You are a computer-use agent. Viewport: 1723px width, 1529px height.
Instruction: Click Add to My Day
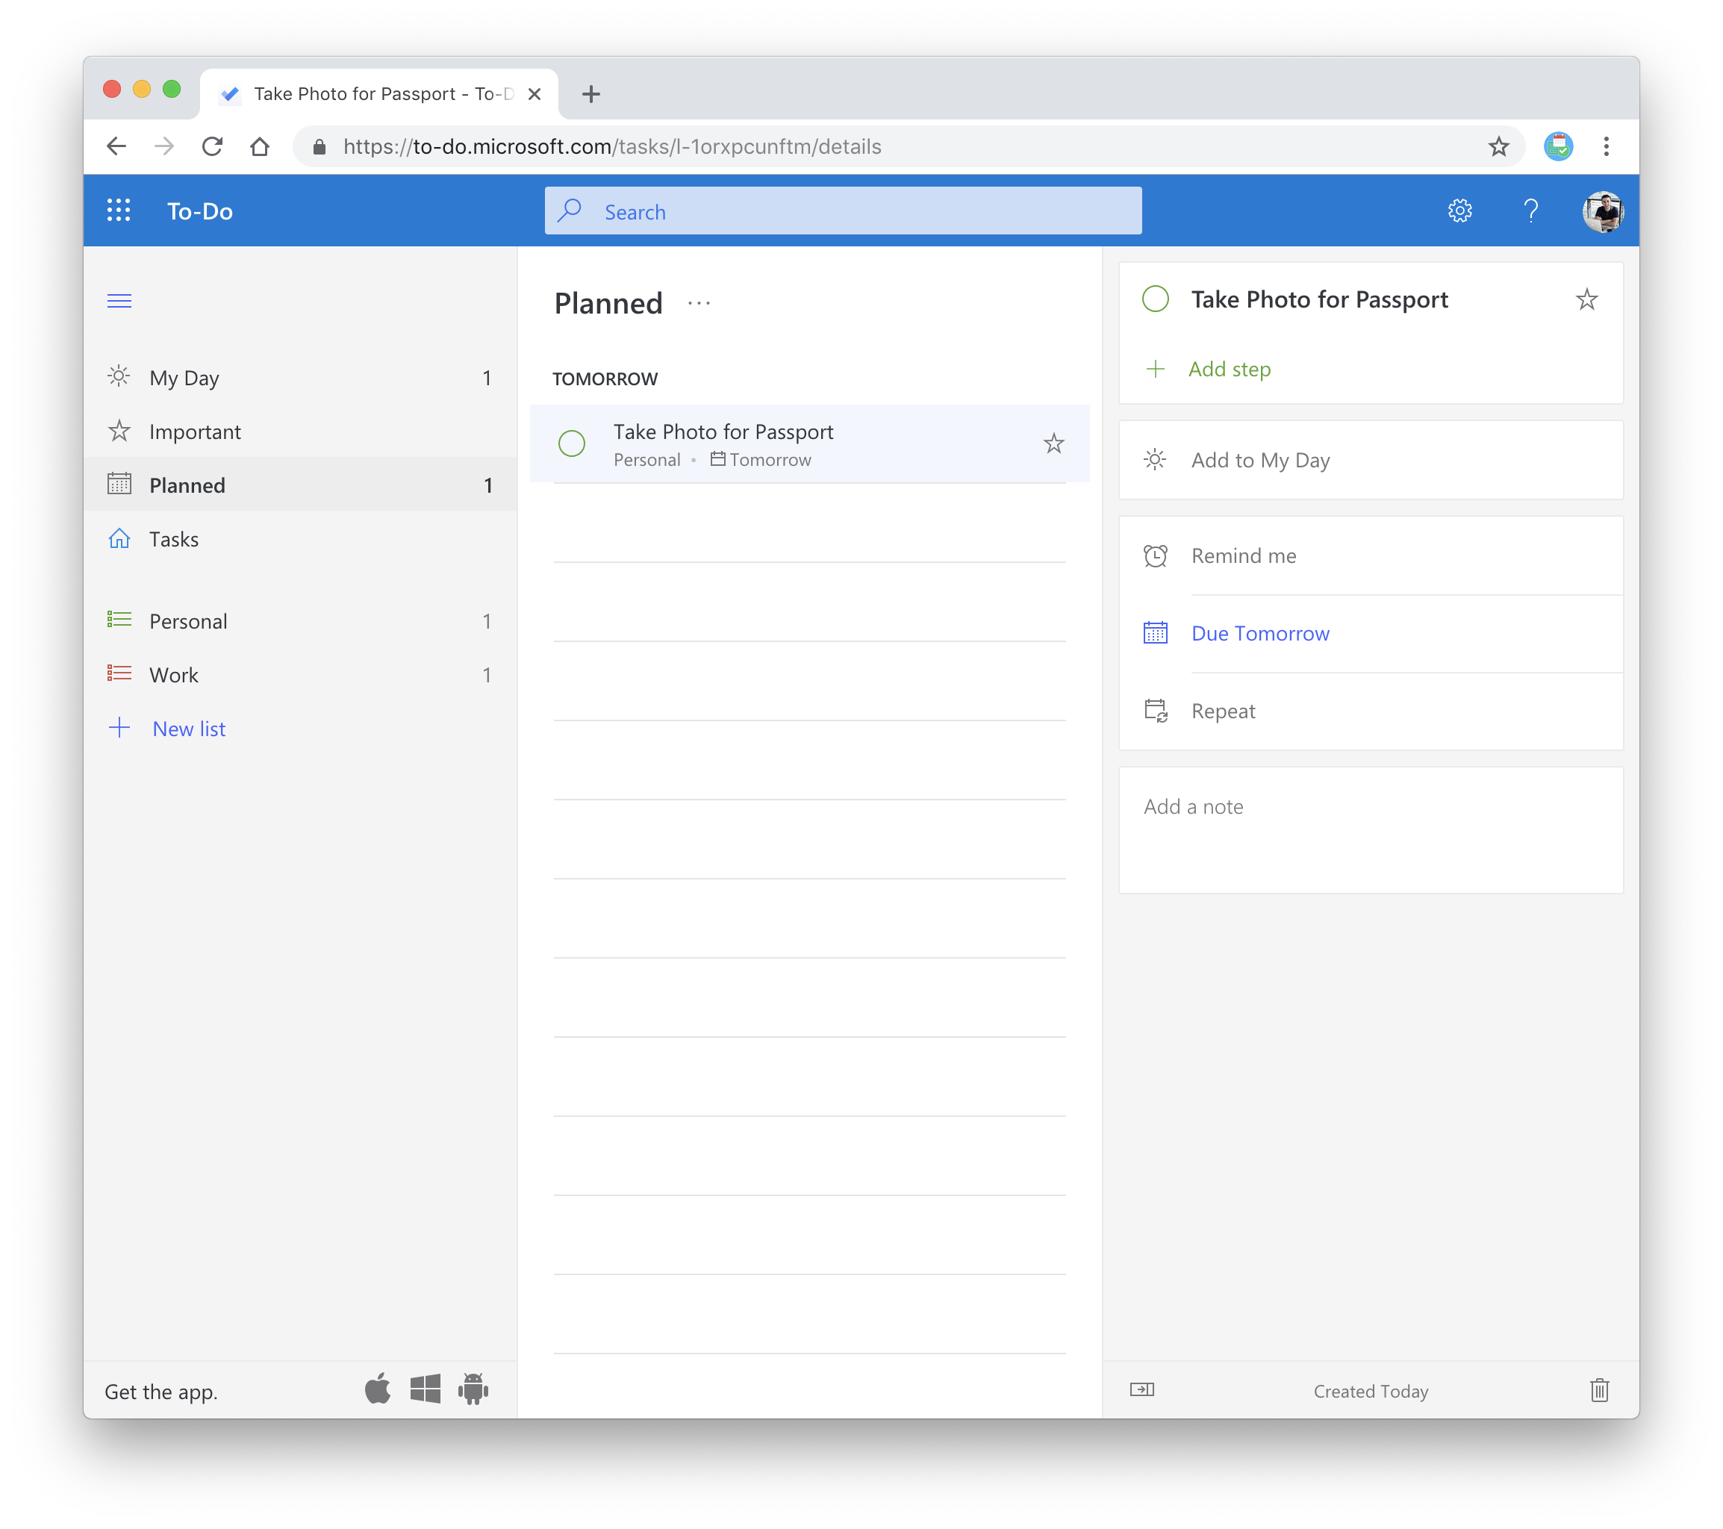pyautogui.click(x=1259, y=460)
